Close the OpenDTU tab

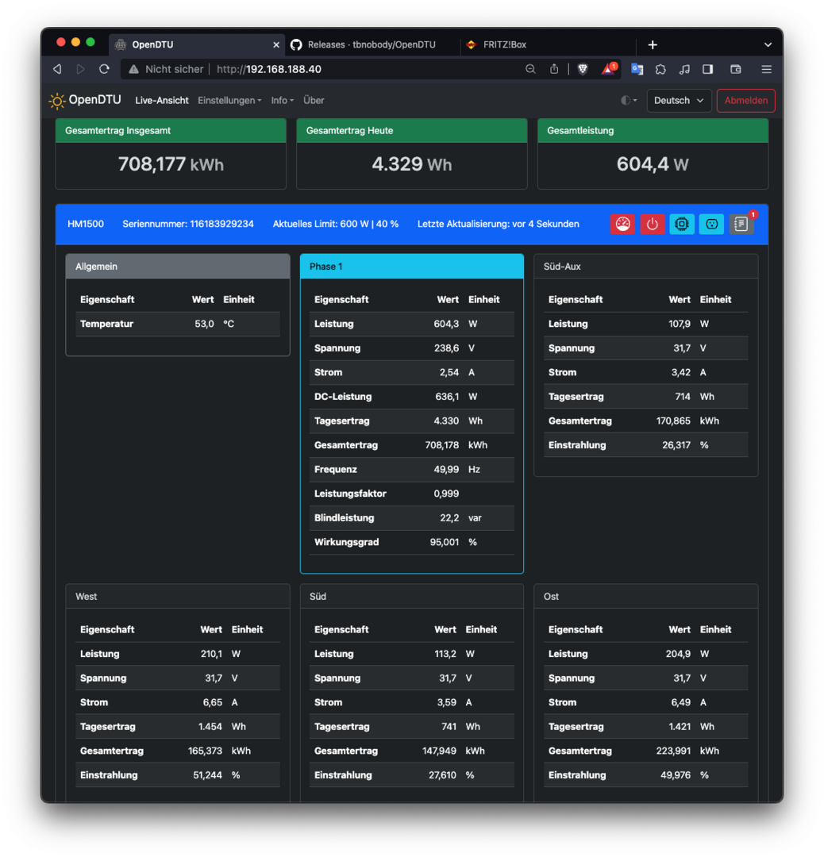coord(276,44)
